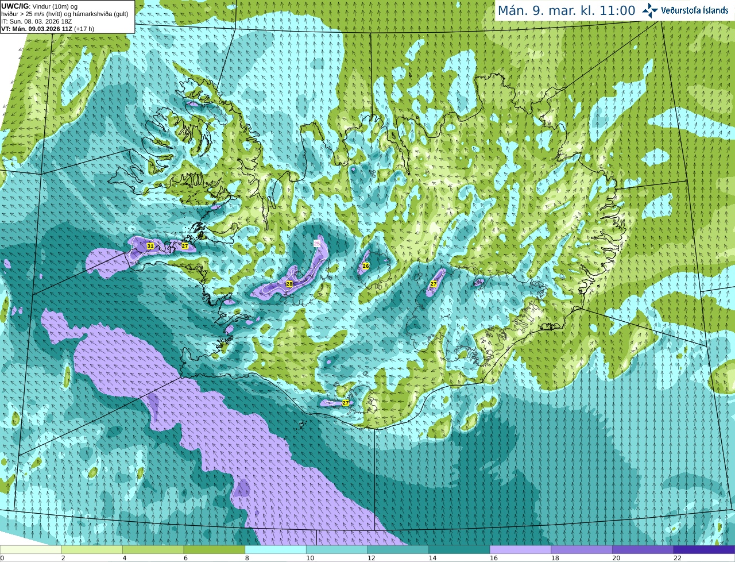This screenshot has width=735, height=562.
Task: Click the yellow 28 gust marker
Action: (289, 284)
